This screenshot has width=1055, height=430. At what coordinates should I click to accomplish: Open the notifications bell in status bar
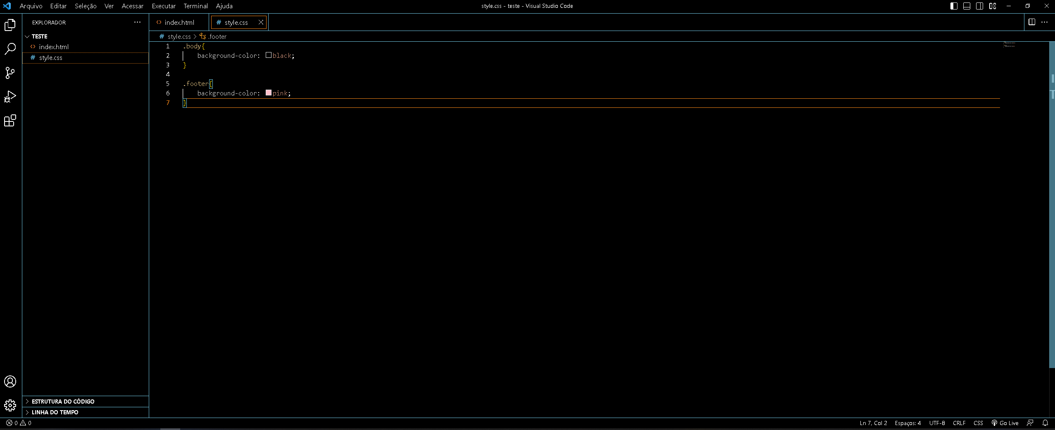[x=1045, y=423]
